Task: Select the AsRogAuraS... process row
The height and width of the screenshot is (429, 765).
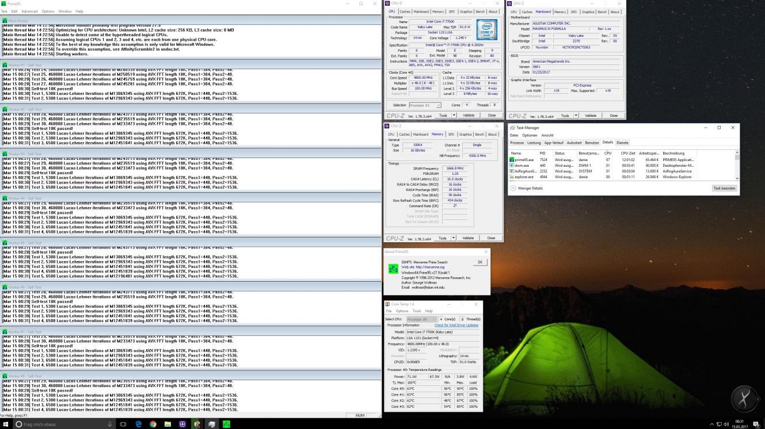Action: (622, 171)
